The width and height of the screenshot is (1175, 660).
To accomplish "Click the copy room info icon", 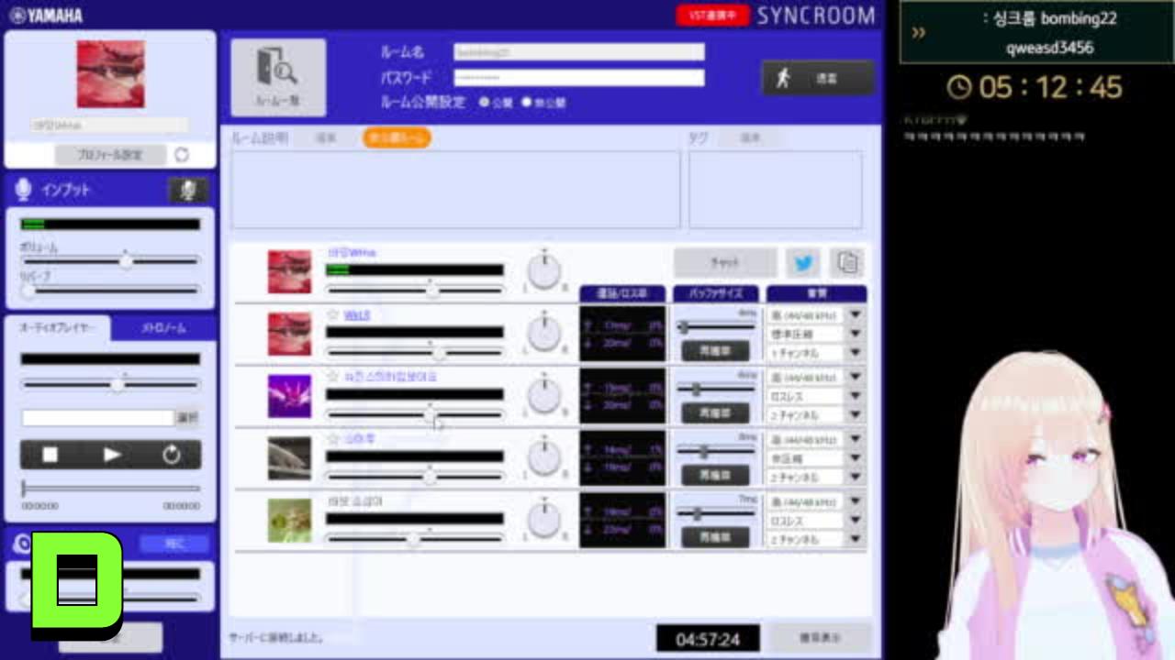I will (x=847, y=263).
